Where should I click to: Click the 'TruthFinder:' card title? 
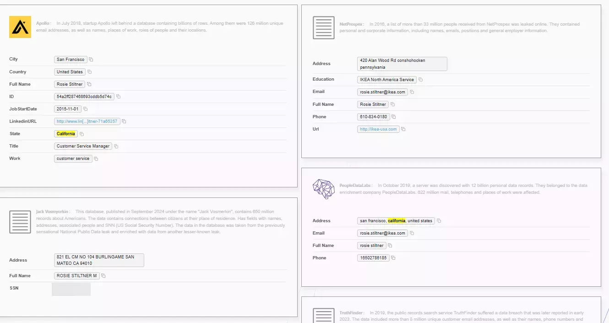pyautogui.click(x=352, y=313)
